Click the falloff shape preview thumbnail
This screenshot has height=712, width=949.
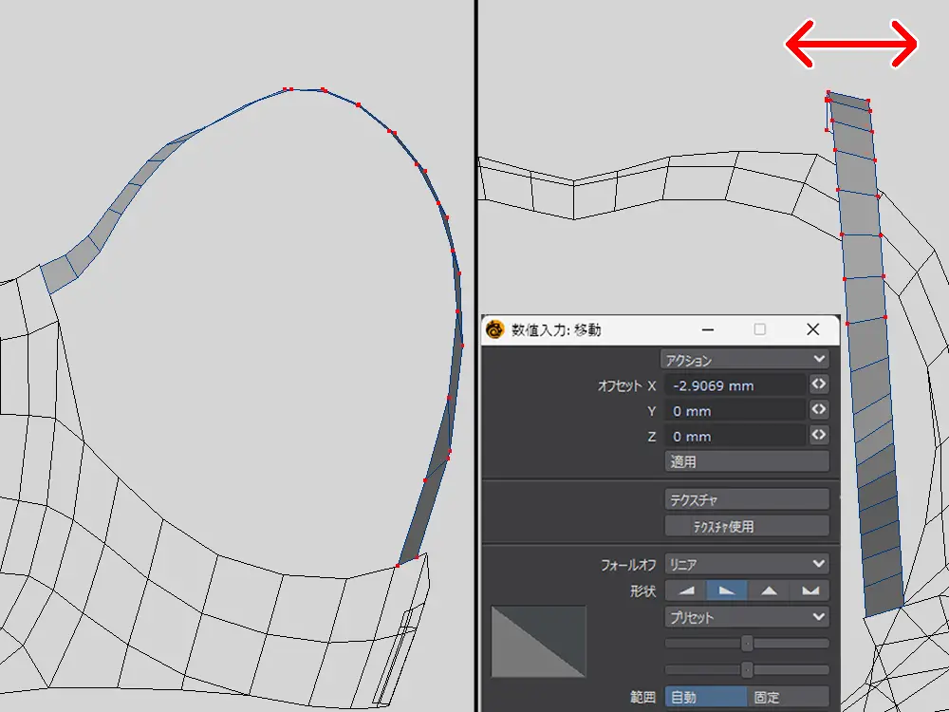[538, 643]
